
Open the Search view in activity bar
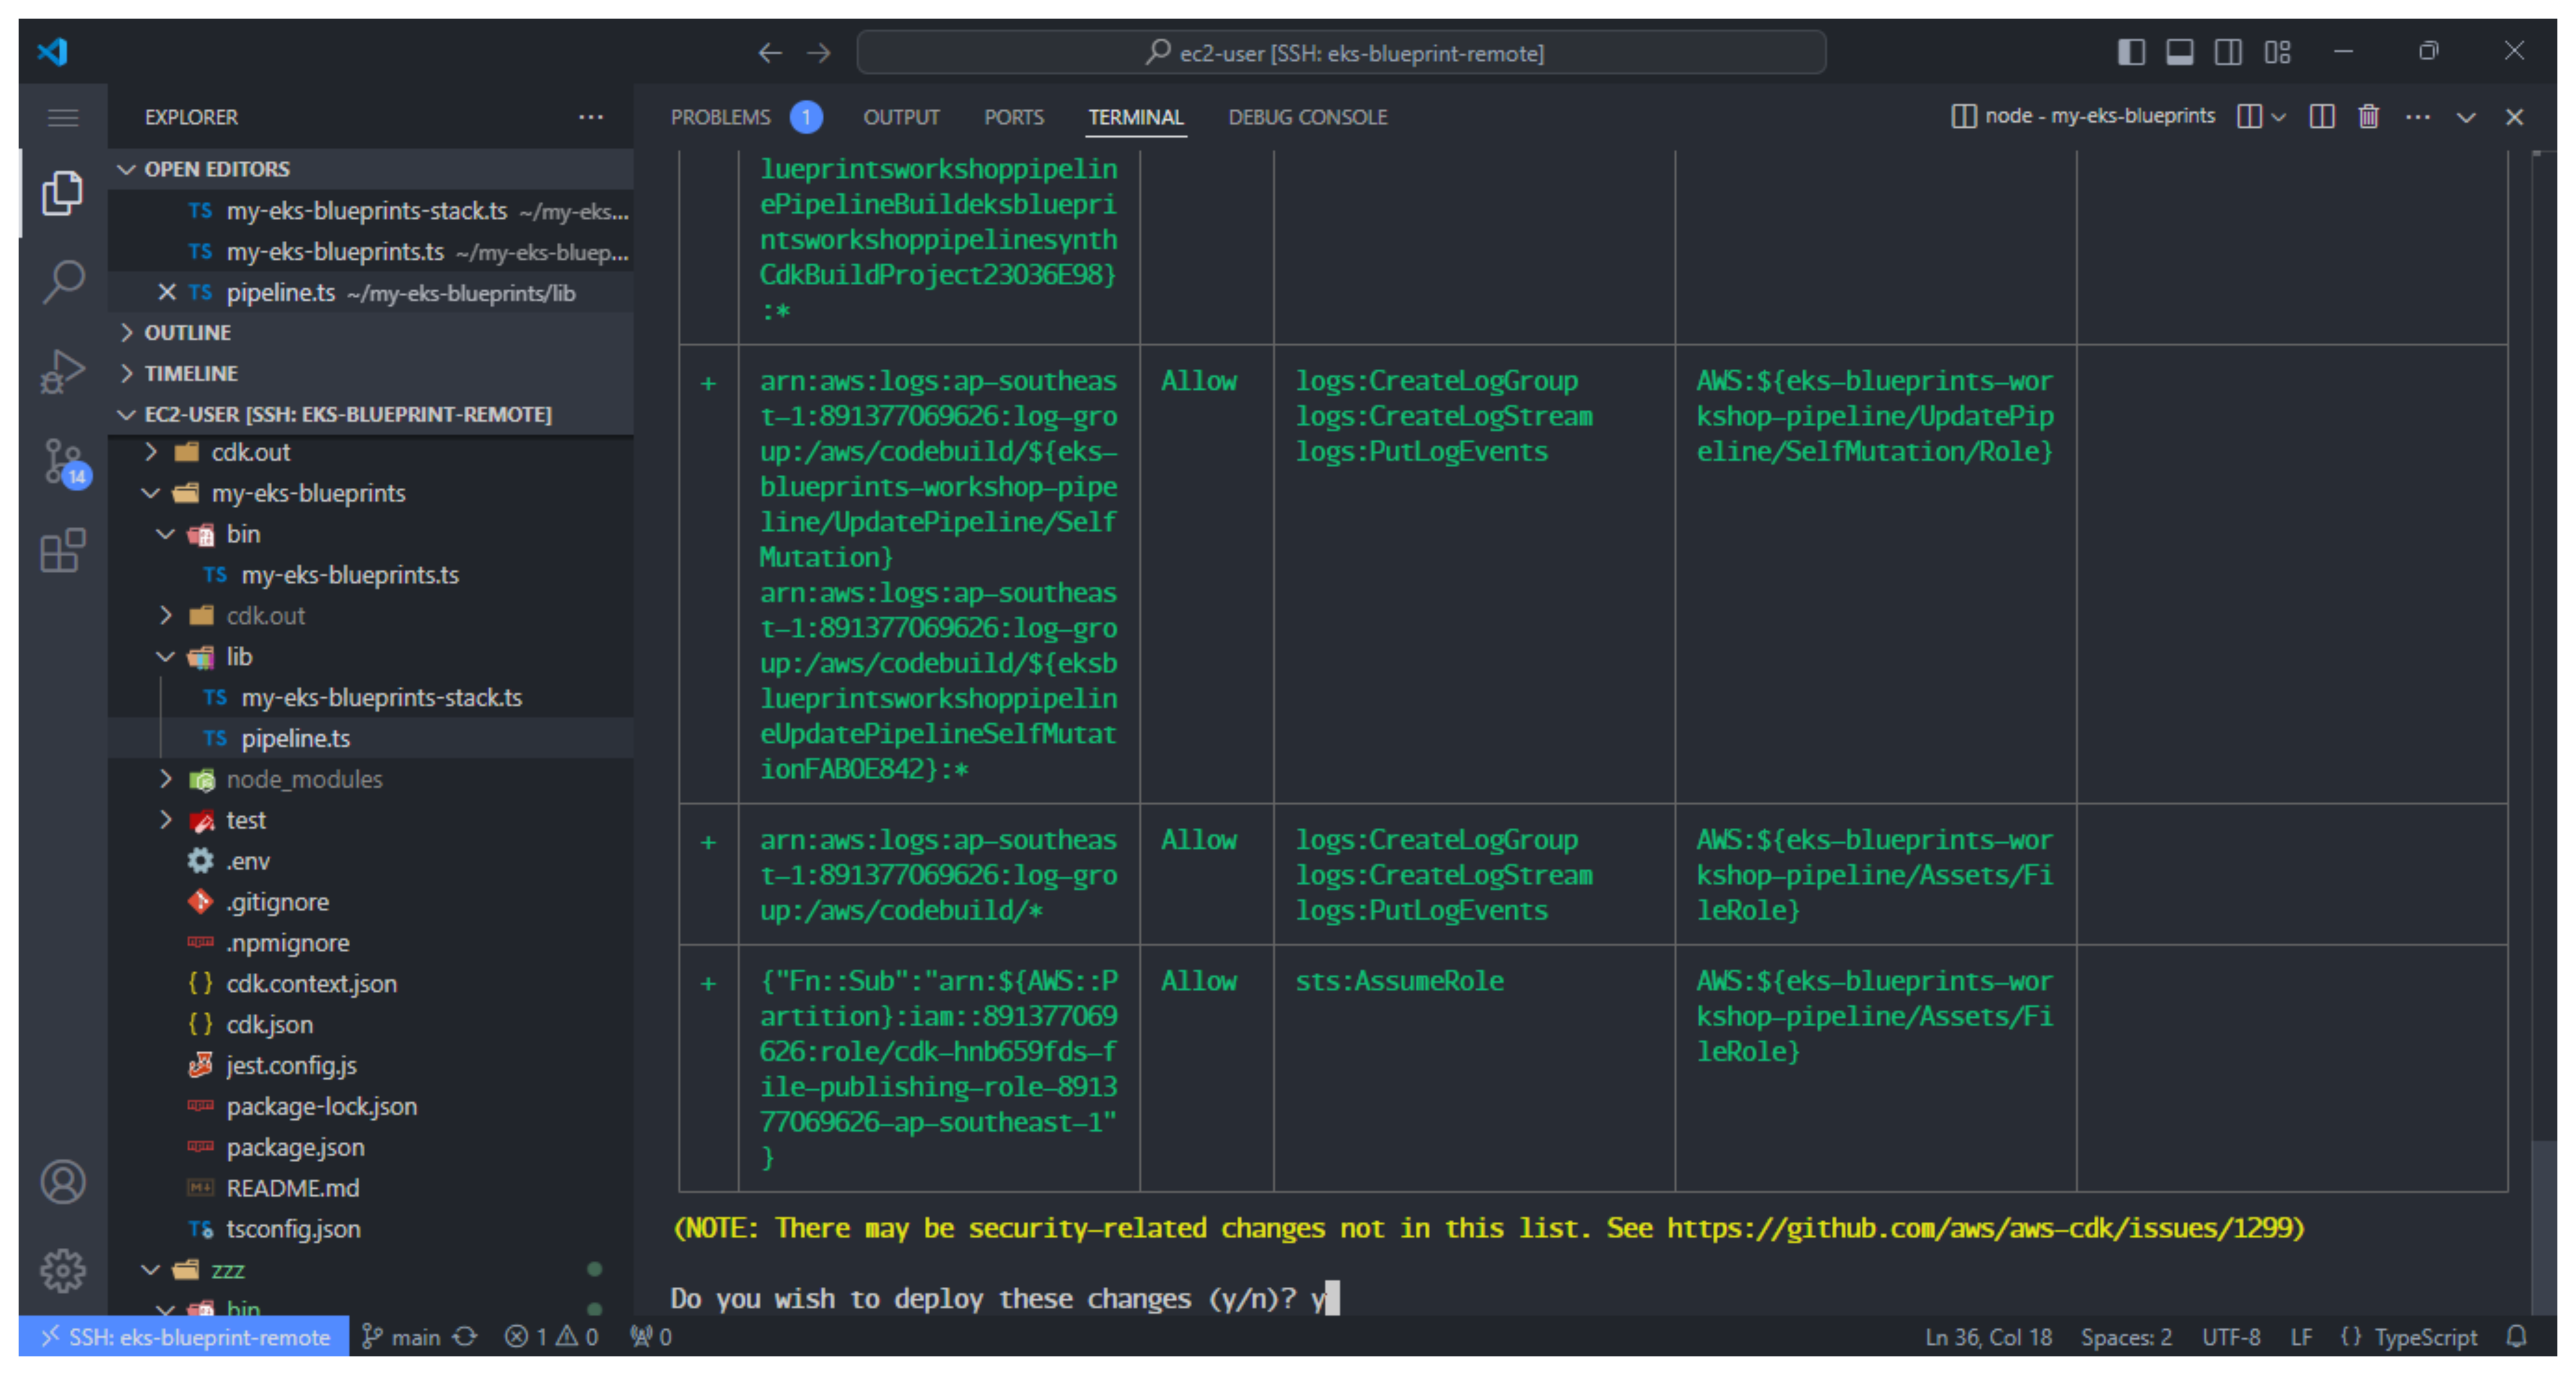63,281
